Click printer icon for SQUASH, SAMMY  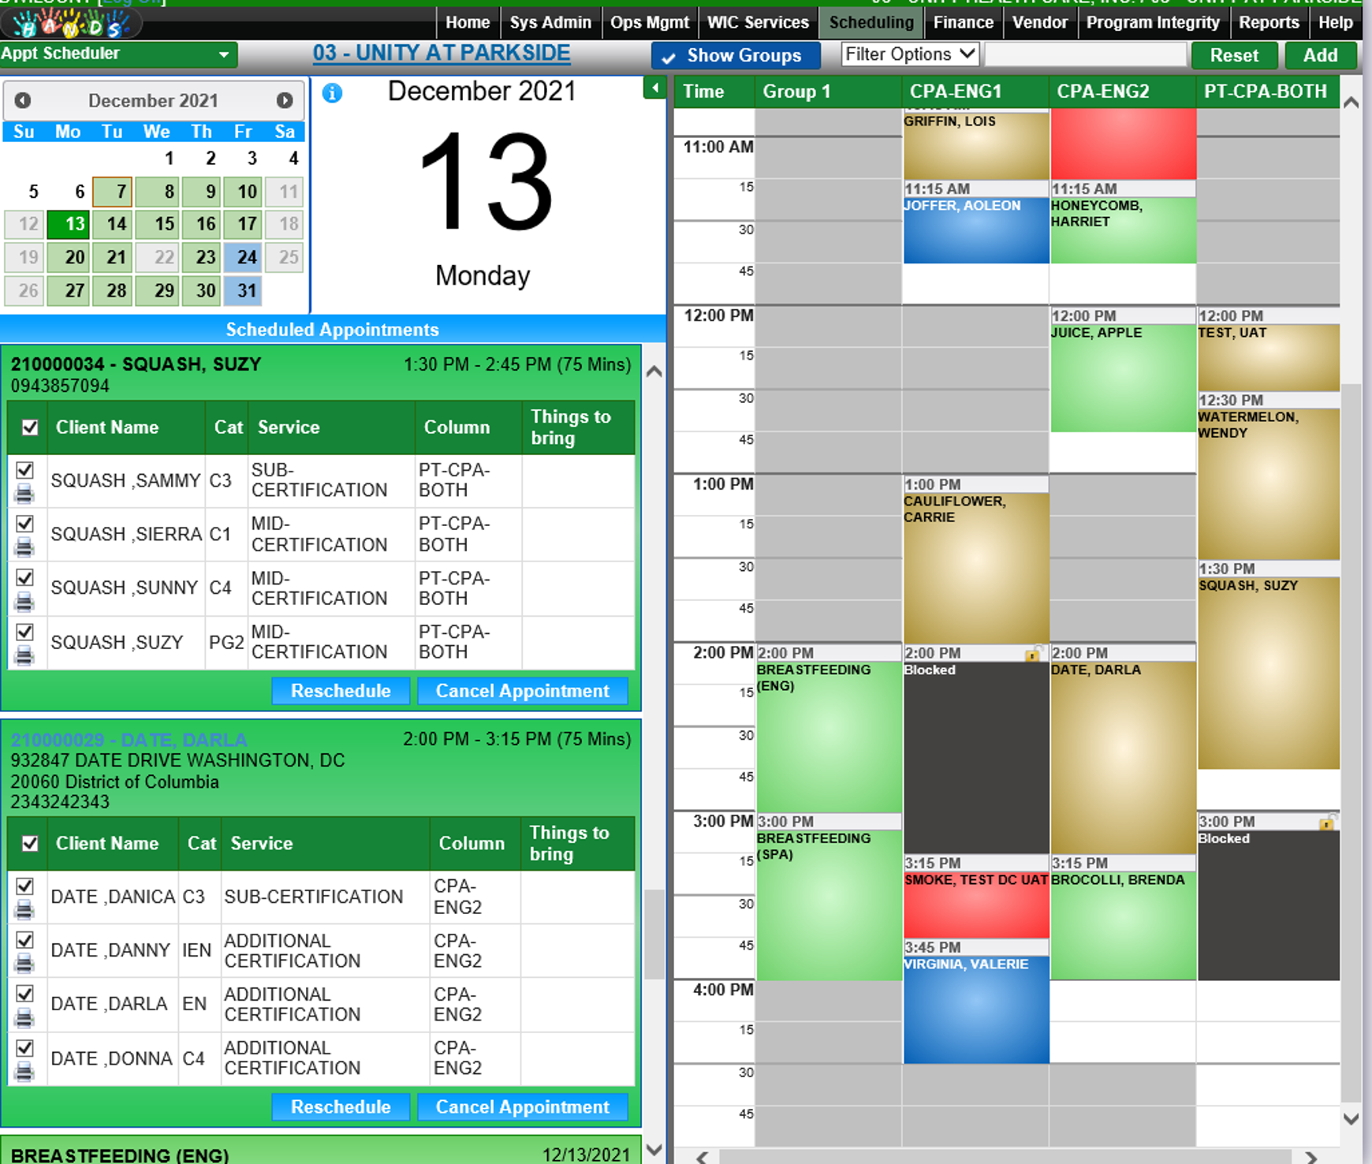point(24,494)
